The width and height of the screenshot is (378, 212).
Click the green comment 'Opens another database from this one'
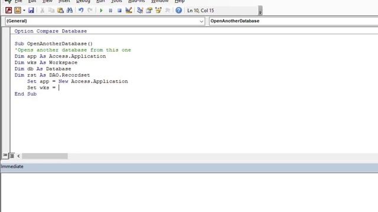73,49
